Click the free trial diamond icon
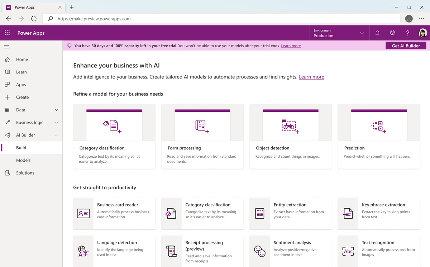 click(70, 46)
